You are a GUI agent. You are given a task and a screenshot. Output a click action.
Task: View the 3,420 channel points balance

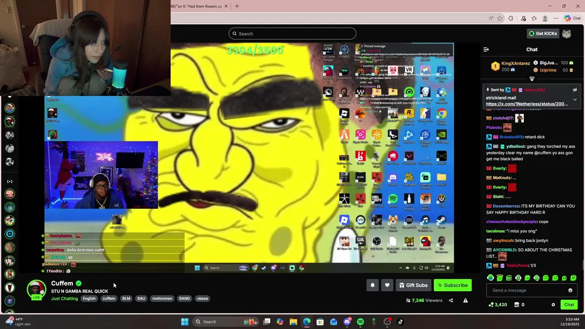point(498,305)
